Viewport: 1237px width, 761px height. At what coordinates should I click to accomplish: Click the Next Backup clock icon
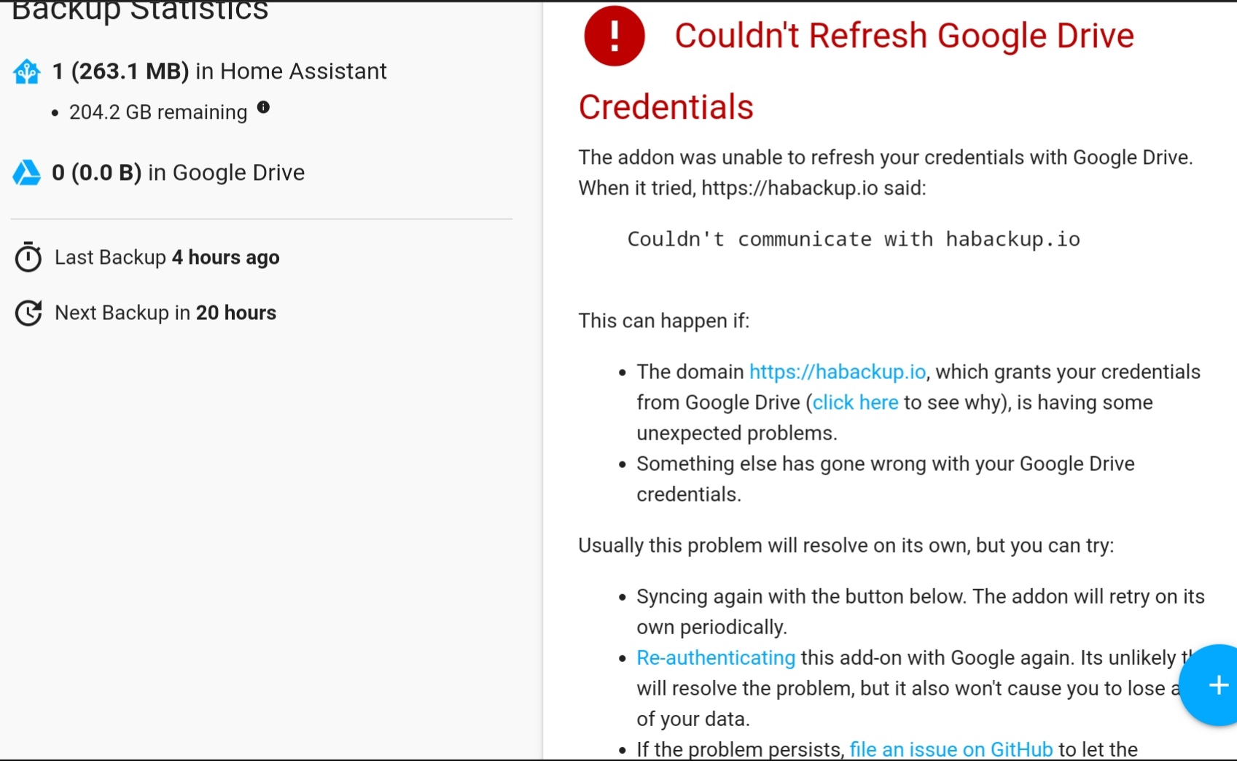click(28, 313)
